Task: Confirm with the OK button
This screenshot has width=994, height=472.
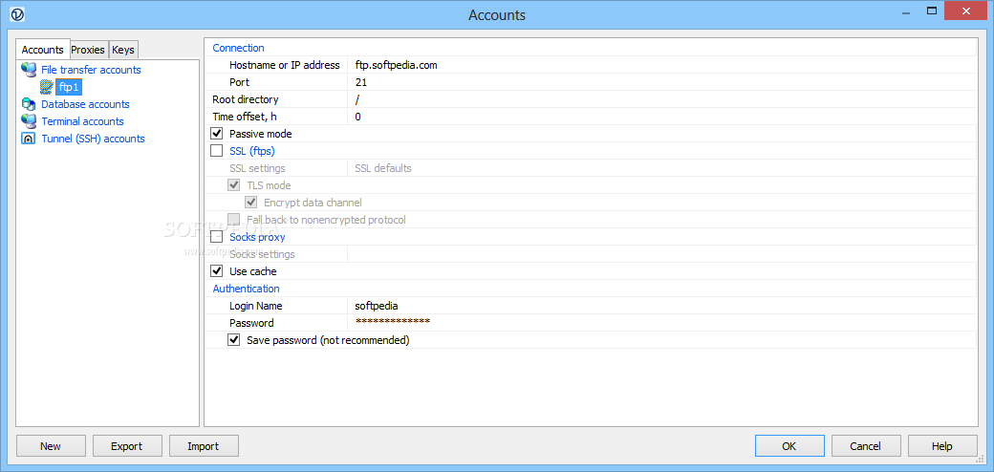Action: 789,446
